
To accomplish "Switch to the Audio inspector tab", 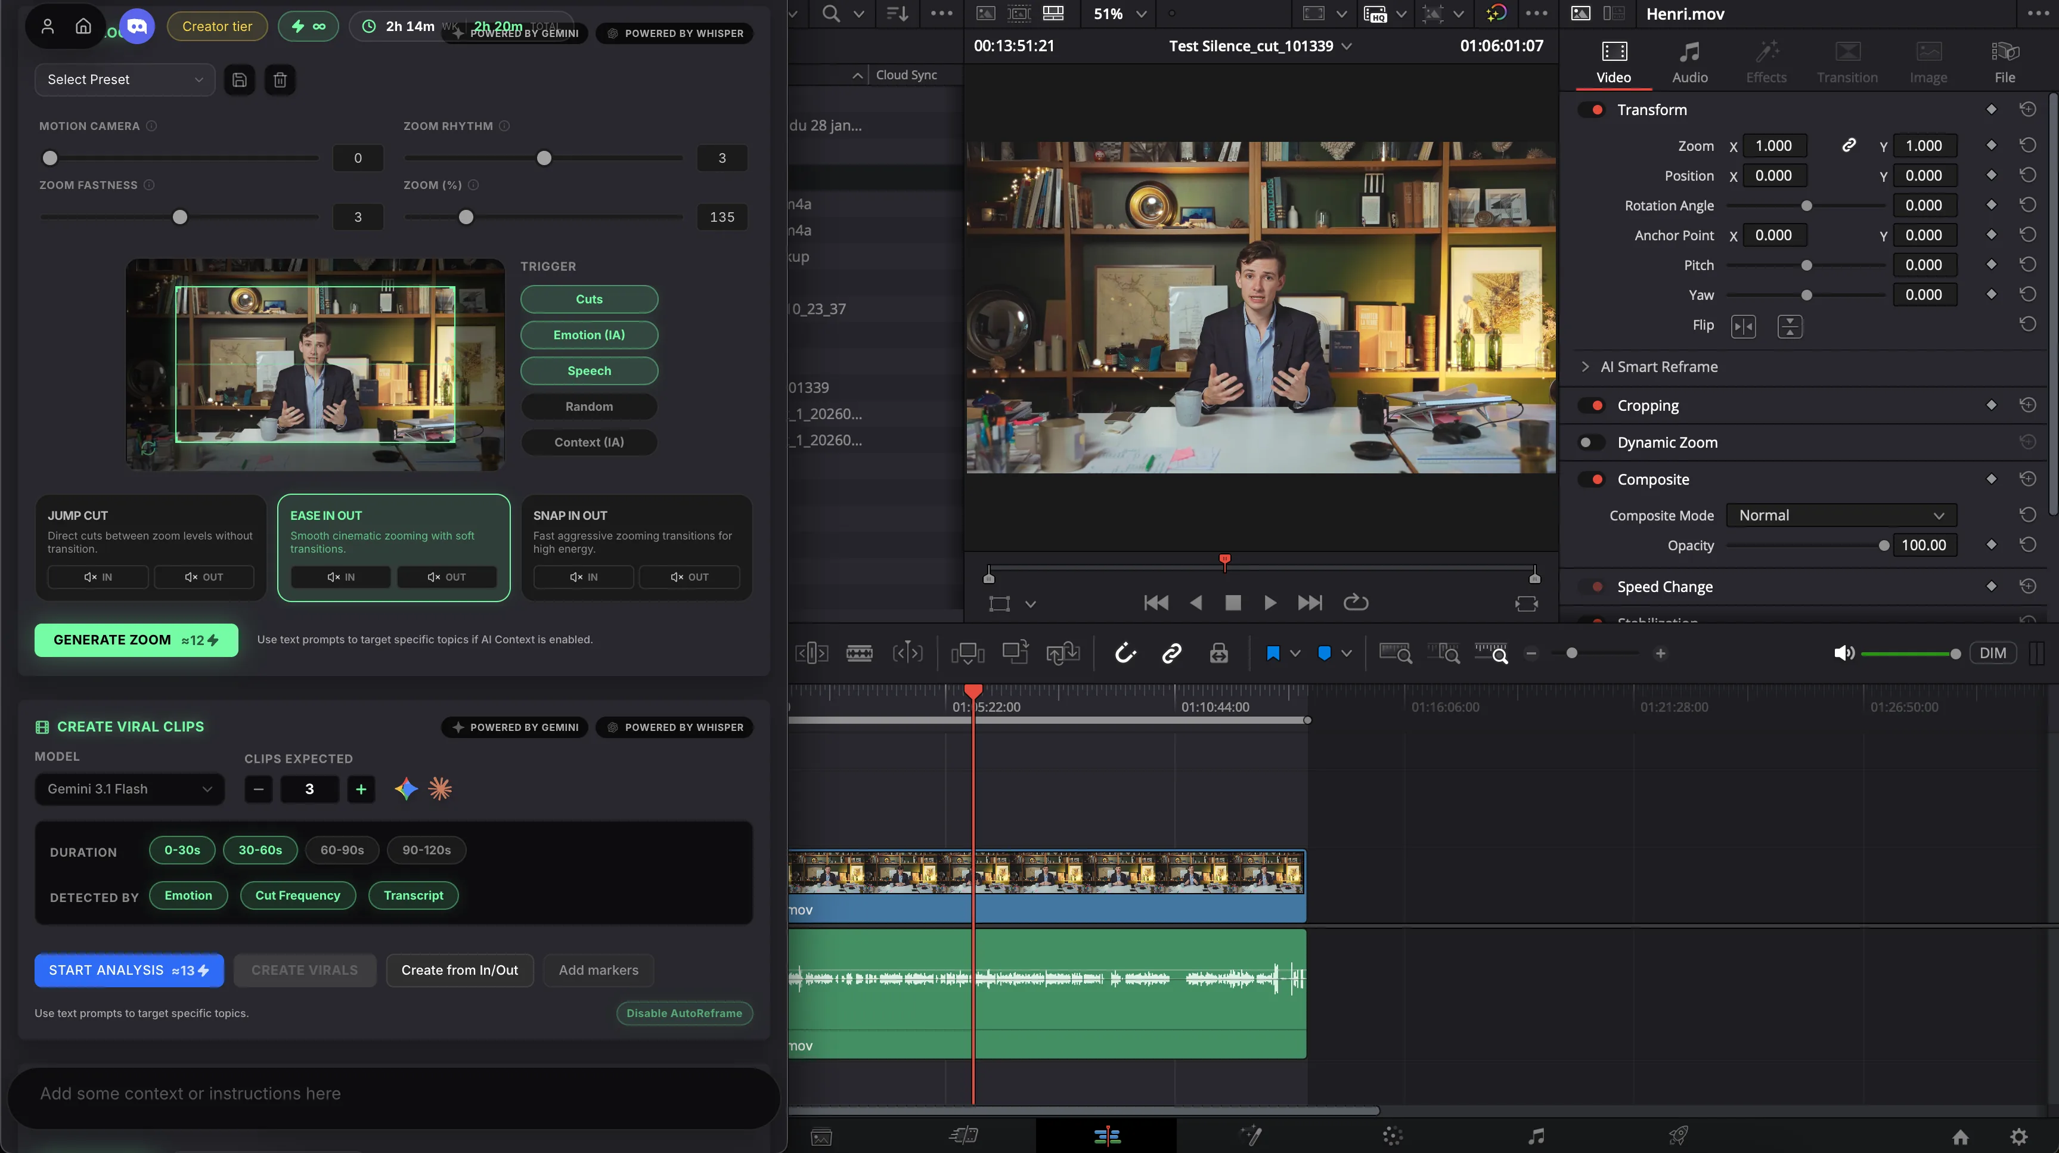I will (x=1690, y=63).
